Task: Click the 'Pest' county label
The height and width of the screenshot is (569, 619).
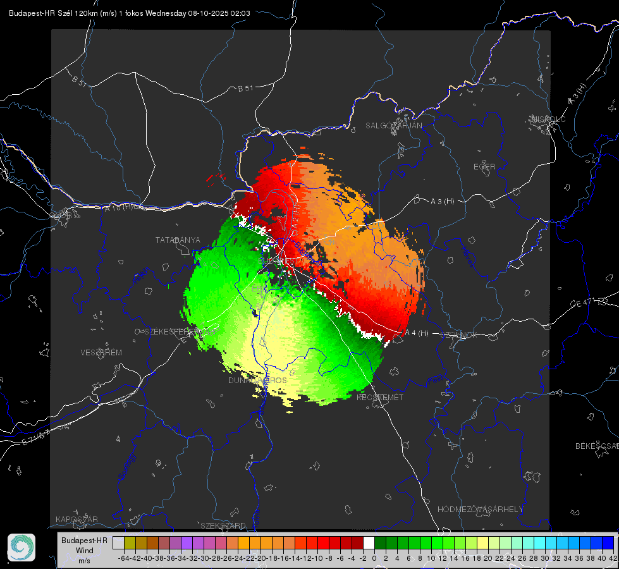Action: pos(436,381)
